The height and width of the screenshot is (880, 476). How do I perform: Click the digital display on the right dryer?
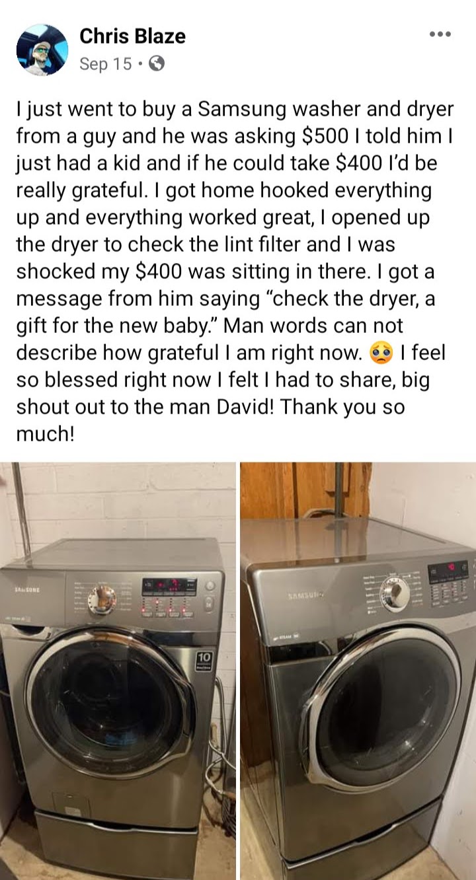tap(448, 568)
